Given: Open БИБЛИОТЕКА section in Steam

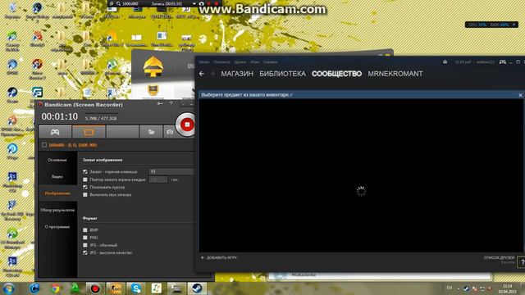Looking at the screenshot, I should click(x=282, y=74).
